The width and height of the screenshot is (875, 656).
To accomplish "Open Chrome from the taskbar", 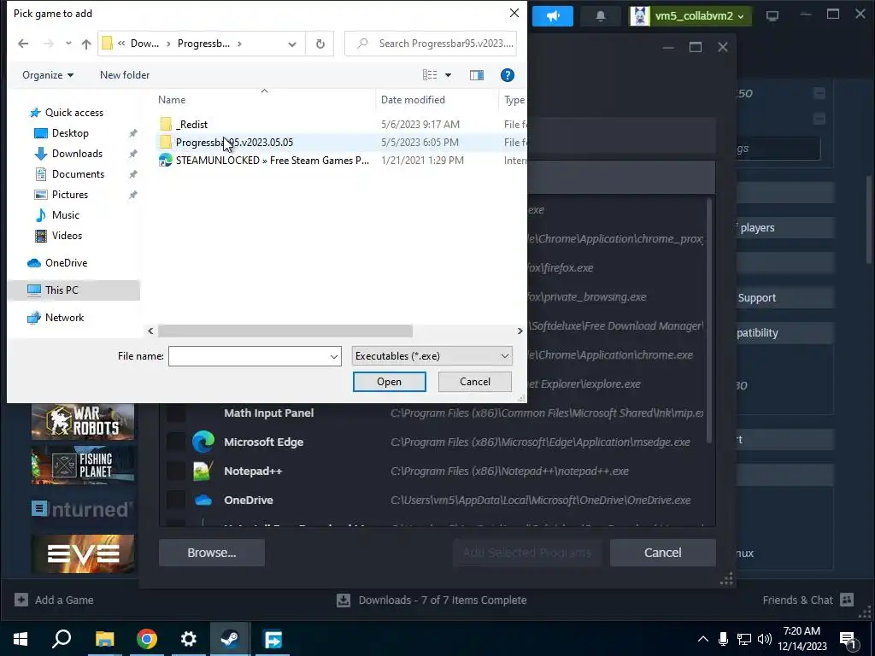I will pyautogui.click(x=146, y=639).
